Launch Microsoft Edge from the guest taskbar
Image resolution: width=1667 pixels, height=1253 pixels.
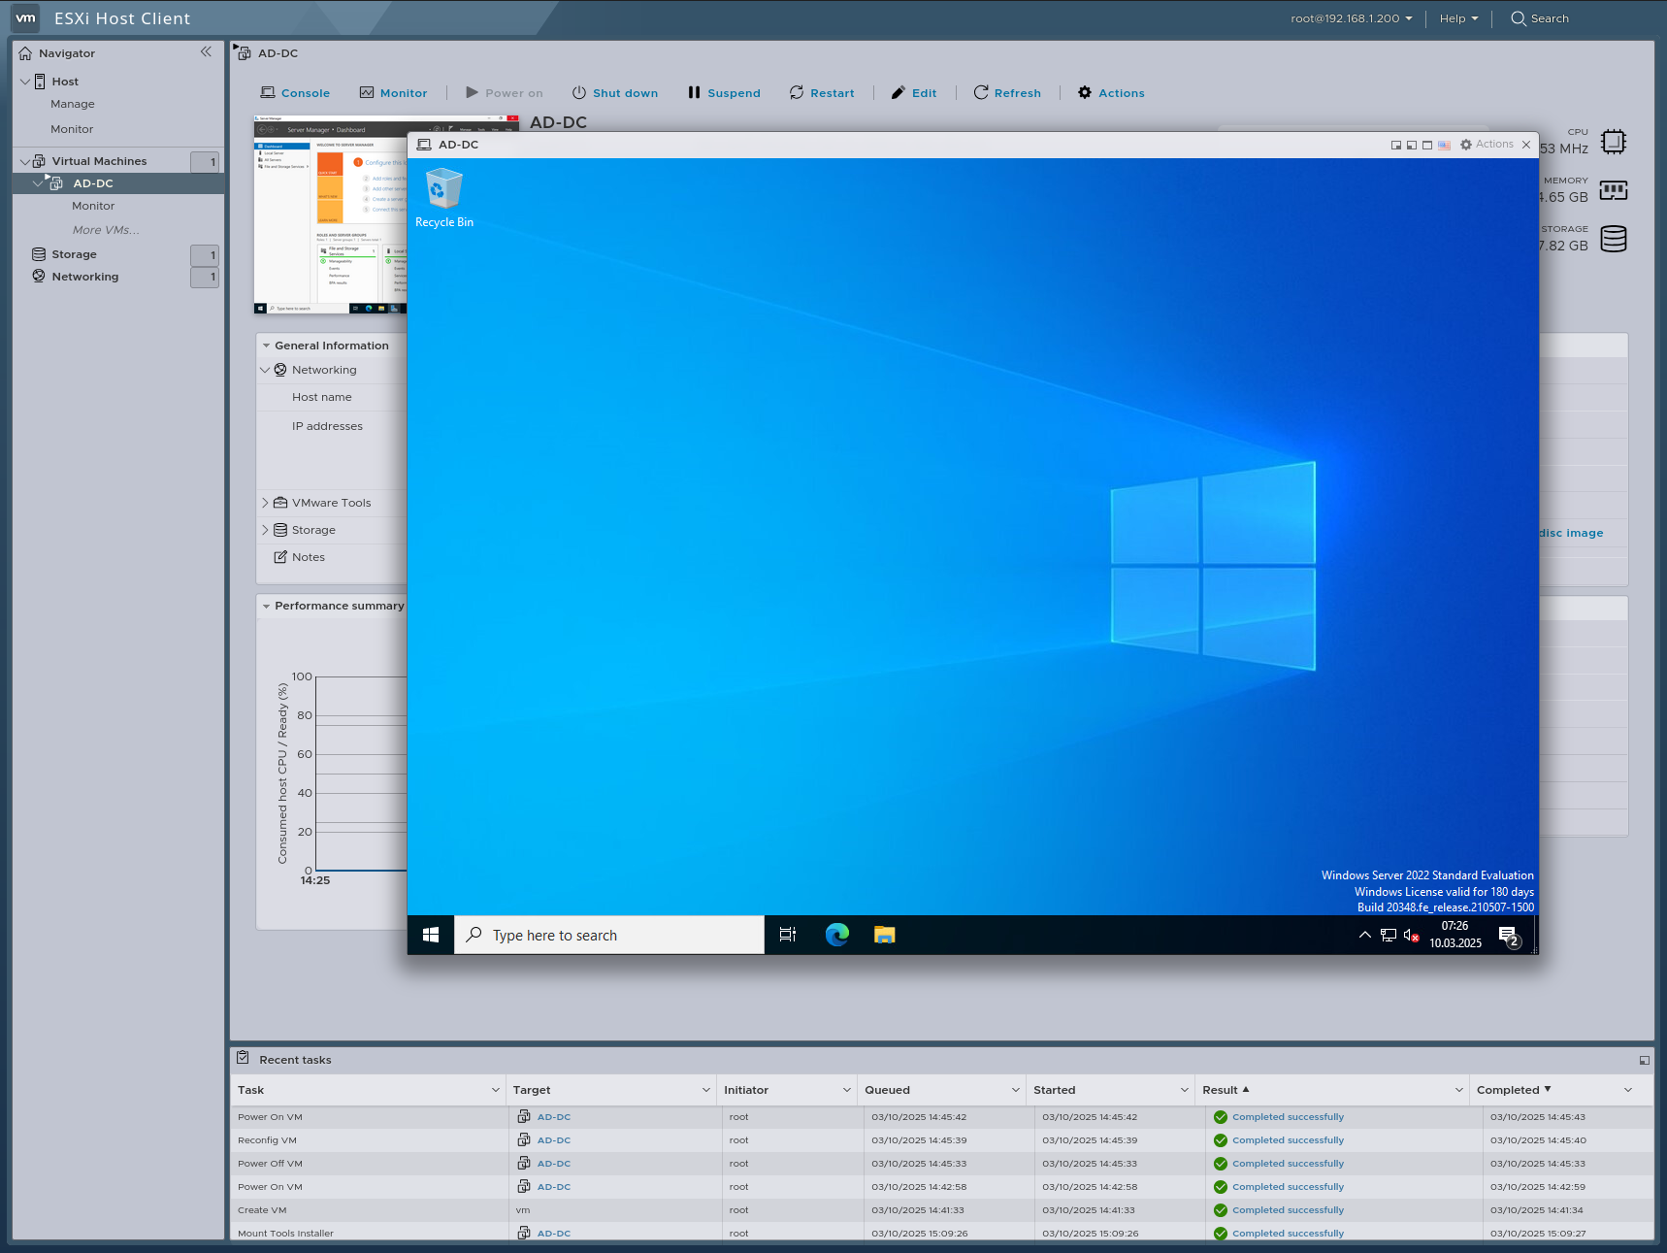[x=835, y=935]
